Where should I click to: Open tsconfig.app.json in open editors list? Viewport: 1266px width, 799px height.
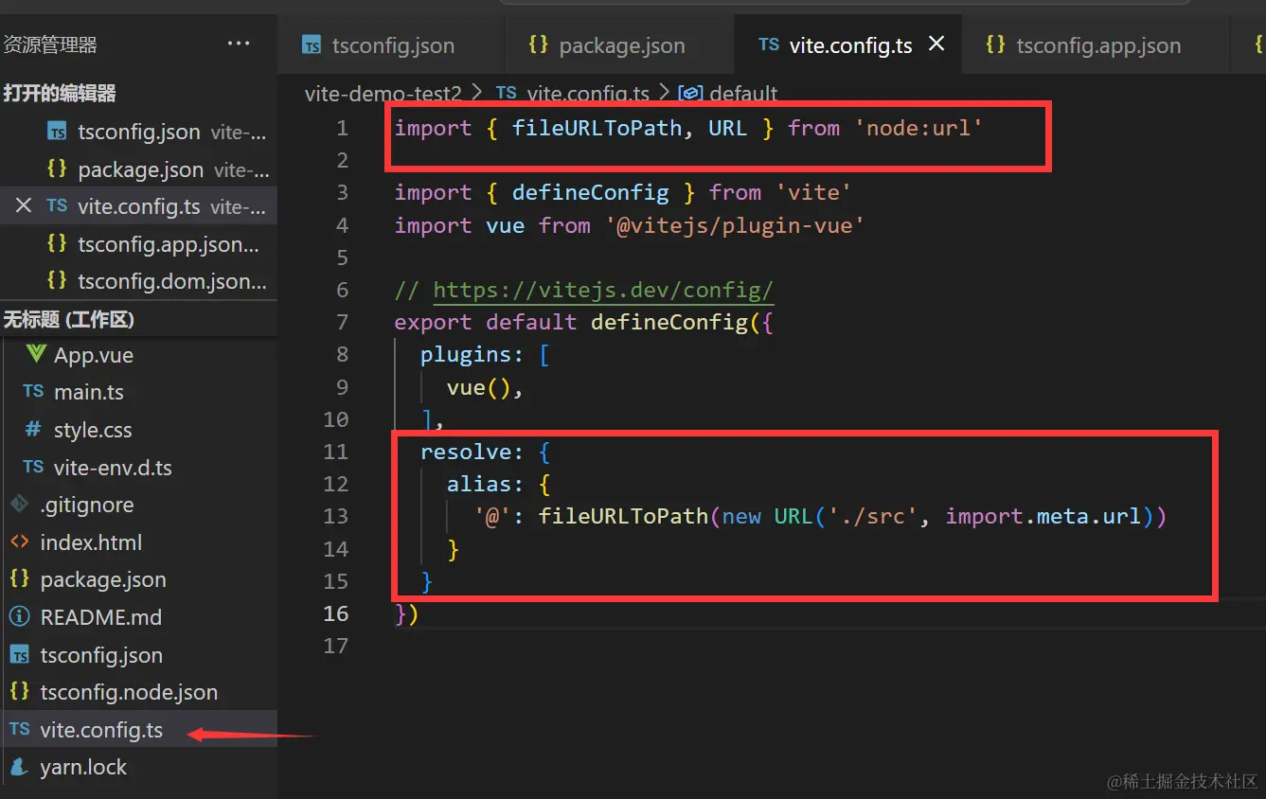(138, 243)
